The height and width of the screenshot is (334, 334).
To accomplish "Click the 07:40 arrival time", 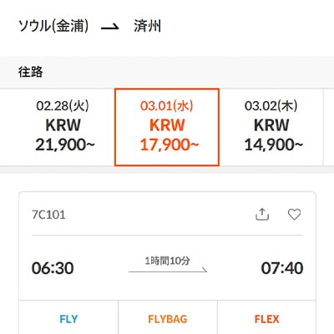I will tap(282, 268).
